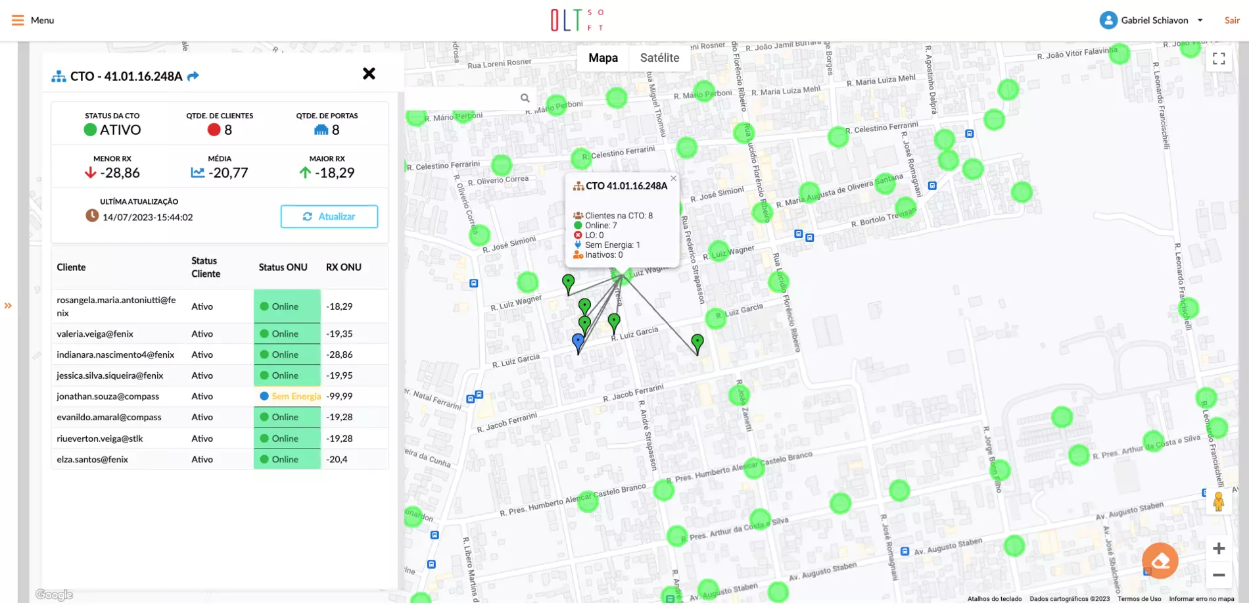Click the Google logo on map
Viewport: 1249px width, 605px height.
click(54, 595)
